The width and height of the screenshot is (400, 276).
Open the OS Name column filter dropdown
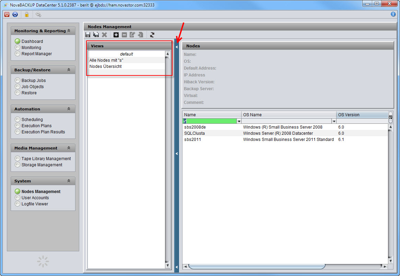click(334, 121)
